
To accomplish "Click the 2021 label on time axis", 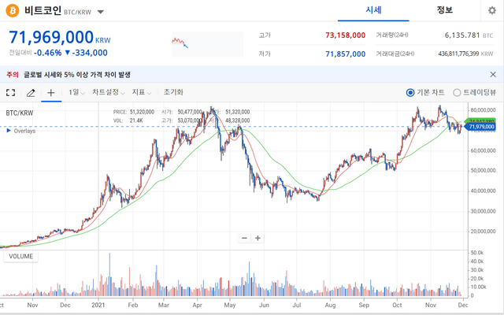I will [x=98, y=305].
